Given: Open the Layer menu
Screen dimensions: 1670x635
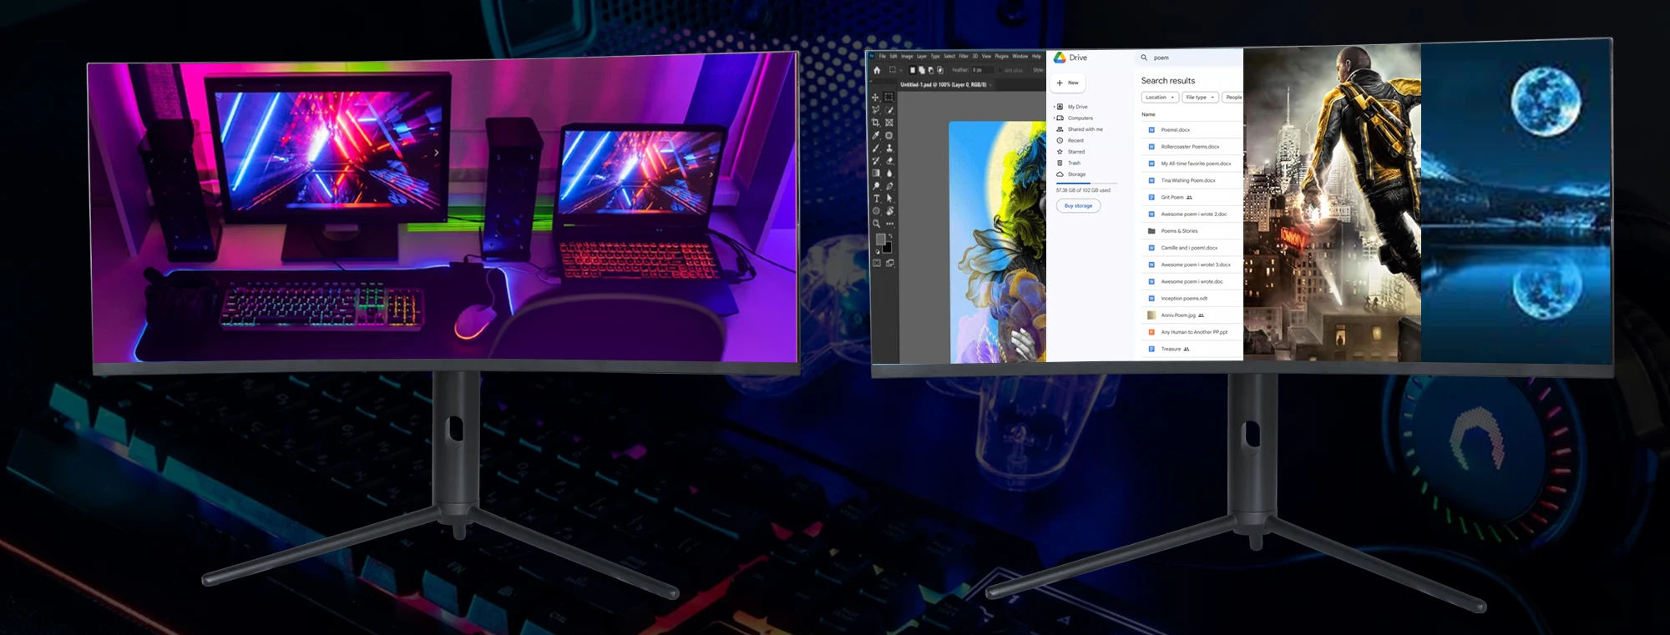Looking at the screenshot, I should coord(922,57).
